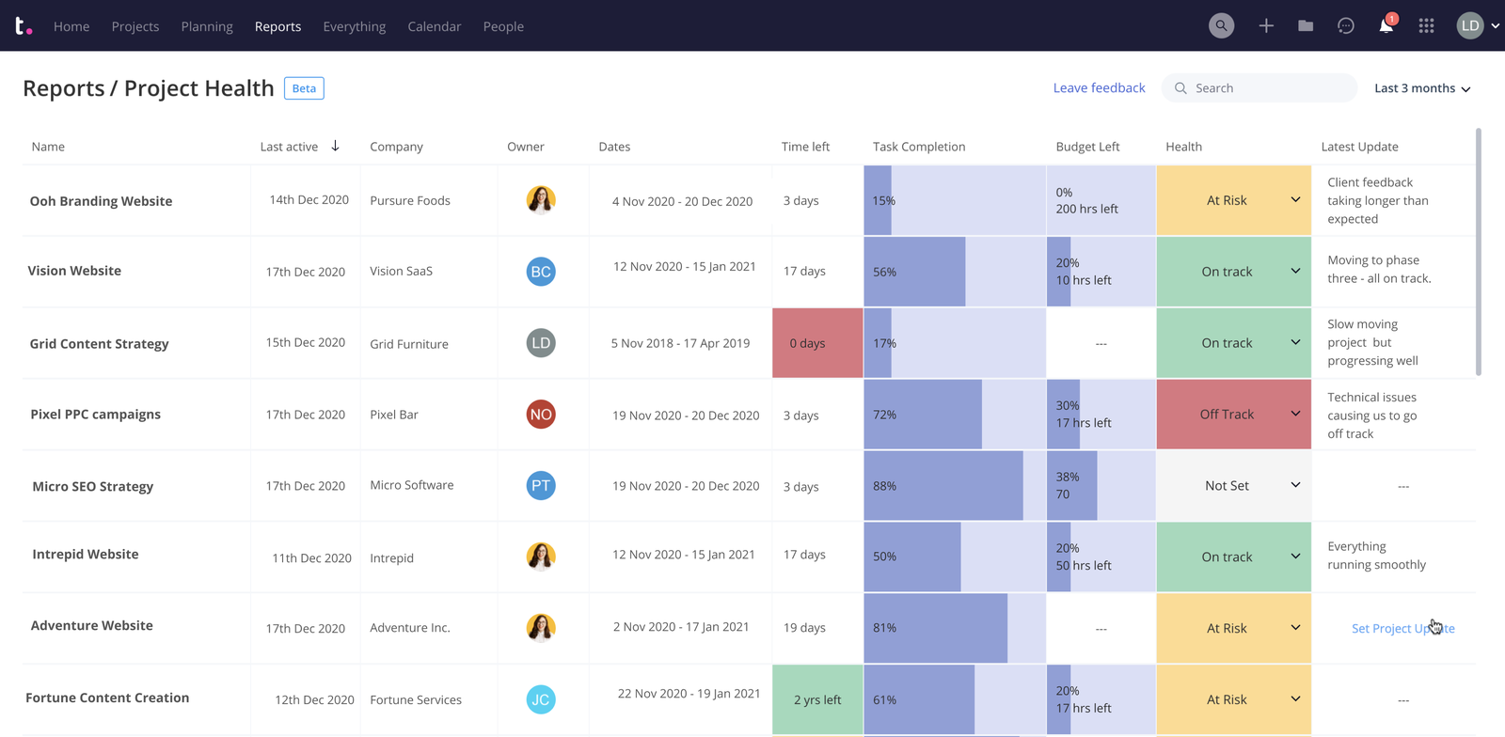The height and width of the screenshot is (737, 1505).
Task: Open Off Track health dropdown for Pixel PPC
Action: (x=1295, y=415)
